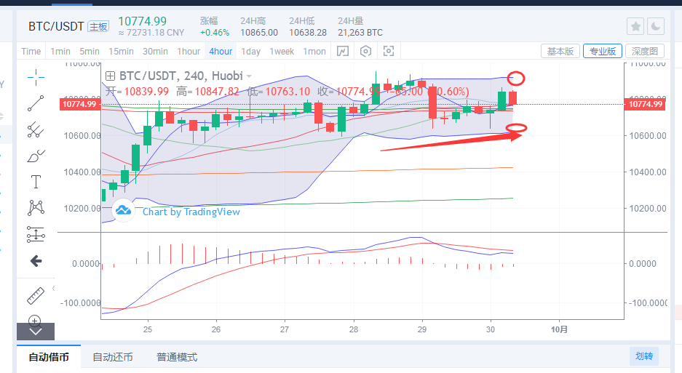Image resolution: width=682 pixels, height=373 pixels.
Task: Select the trend line drawing tool
Action: click(36, 103)
